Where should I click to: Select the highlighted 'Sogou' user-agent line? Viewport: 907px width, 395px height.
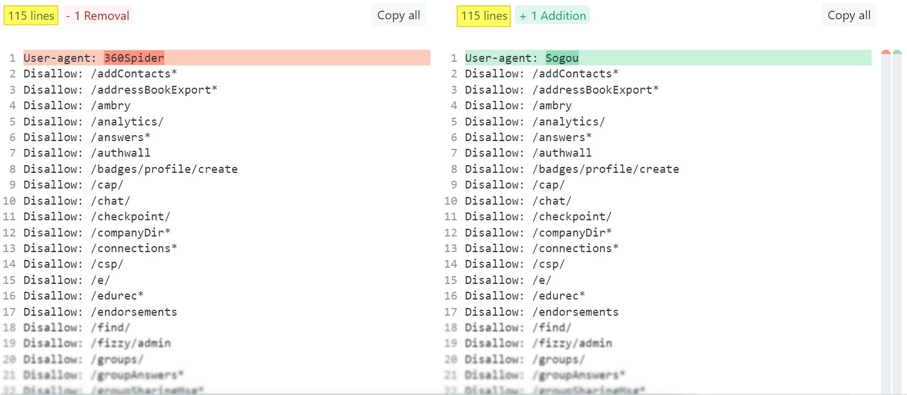tap(668, 58)
